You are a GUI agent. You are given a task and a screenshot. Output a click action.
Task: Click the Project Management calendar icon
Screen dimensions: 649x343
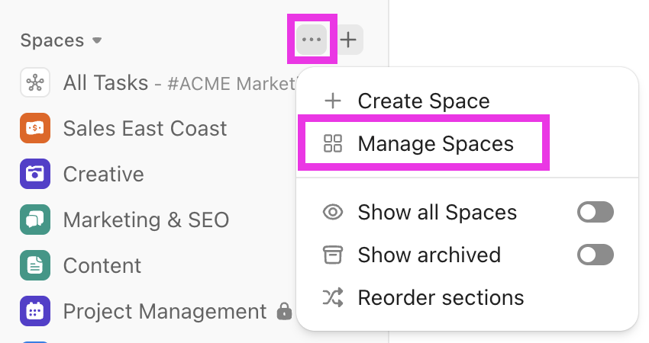35,312
